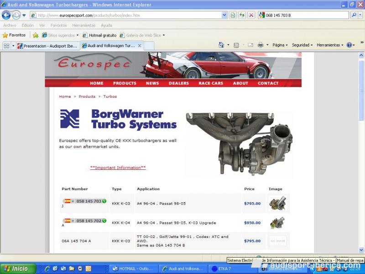Open the Edición menu
The height and width of the screenshot is (274, 365).
(x=28, y=26)
